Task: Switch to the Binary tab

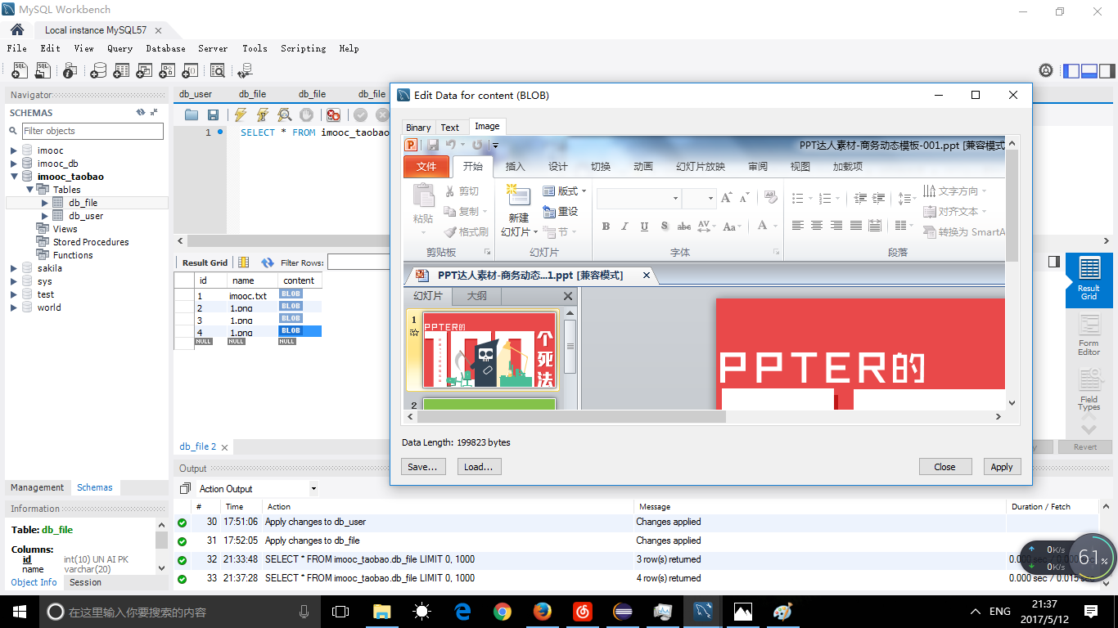Action: pos(418,128)
